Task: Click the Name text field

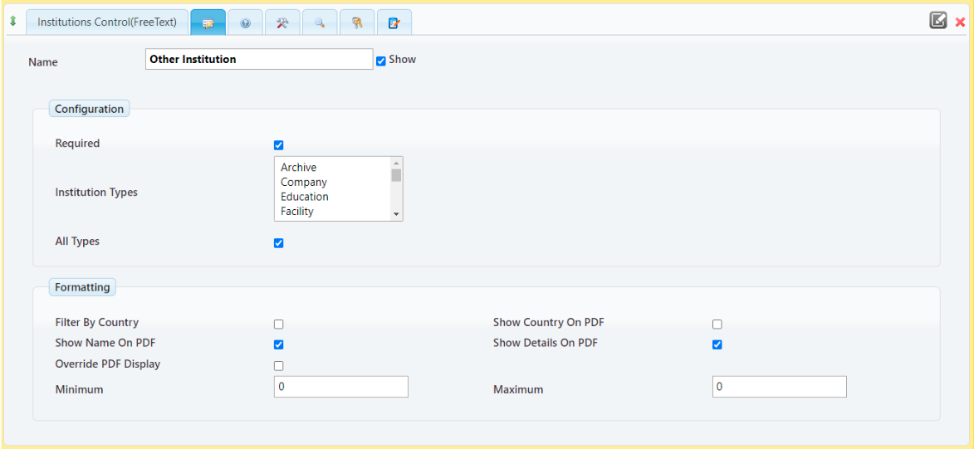Action: click(x=259, y=59)
